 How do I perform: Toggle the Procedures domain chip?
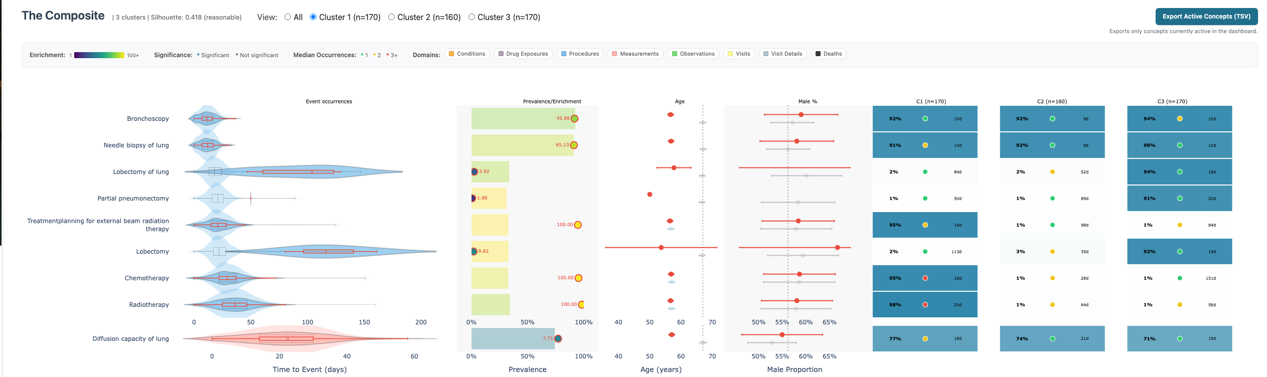pyautogui.click(x=579, y=54)
